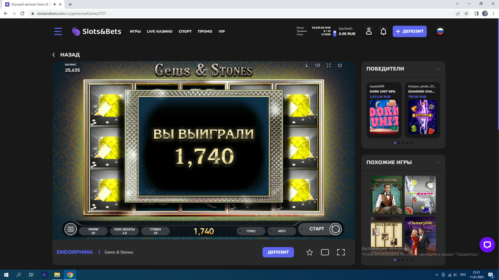499x280 pixels.
Task: Toggle the Авто spin mode
Action: pos(281,231)
